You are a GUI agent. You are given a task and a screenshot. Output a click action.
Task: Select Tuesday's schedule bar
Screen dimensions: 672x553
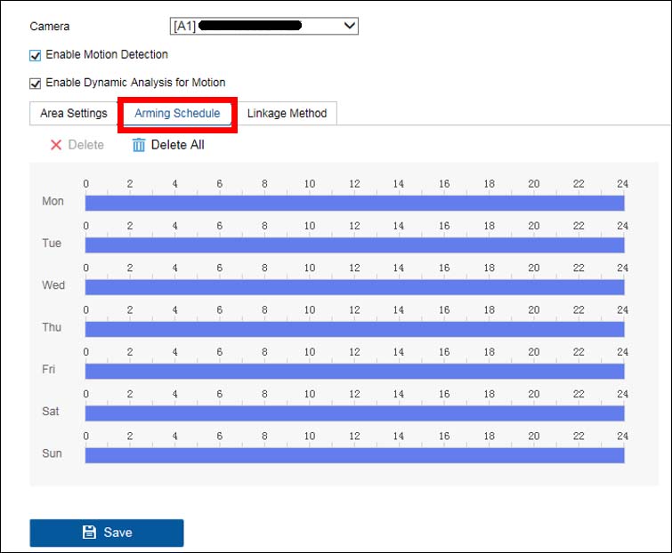[354, 245]
